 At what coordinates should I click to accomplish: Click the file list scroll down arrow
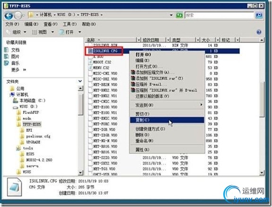(x=262, y=172)
